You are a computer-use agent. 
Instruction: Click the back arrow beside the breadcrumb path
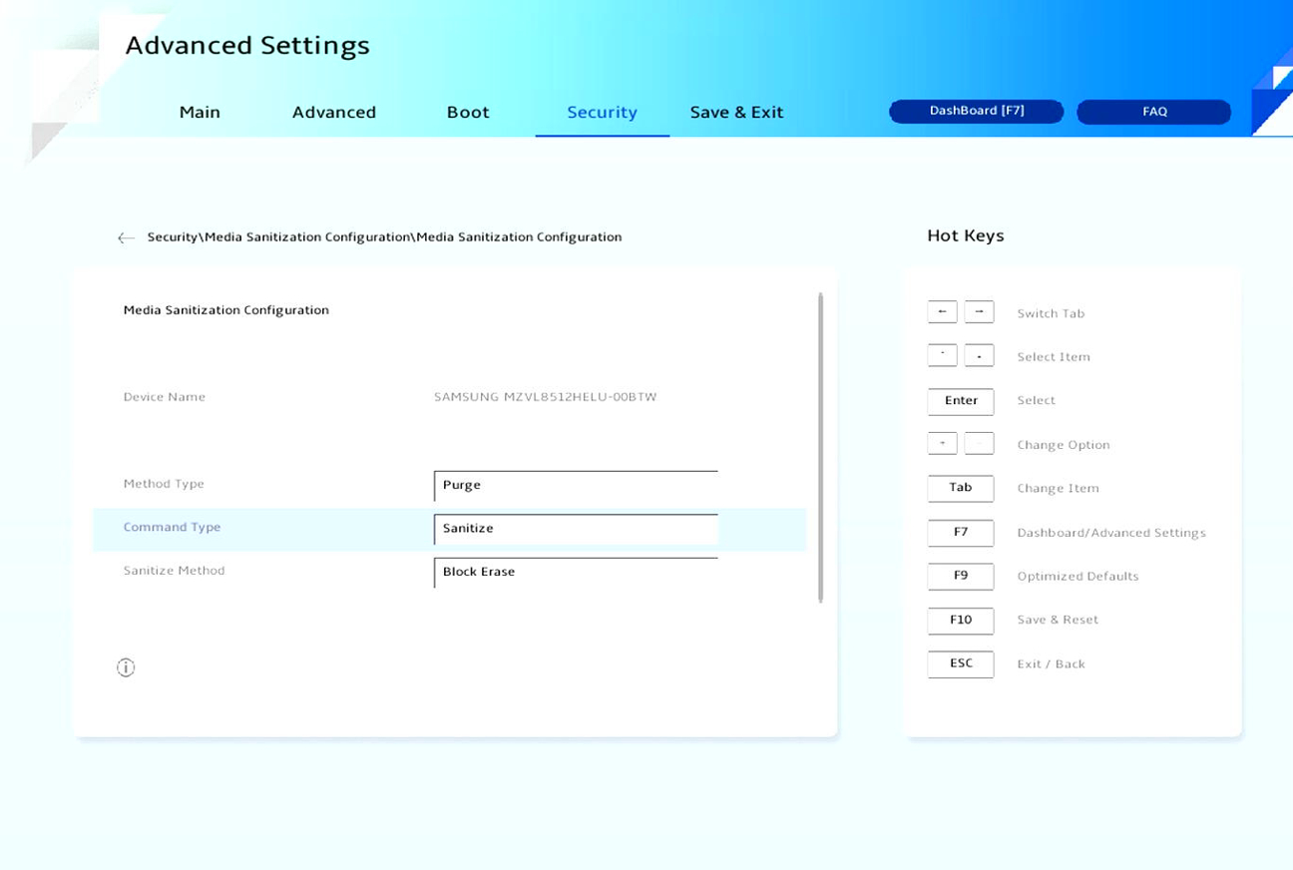point(126,237)
